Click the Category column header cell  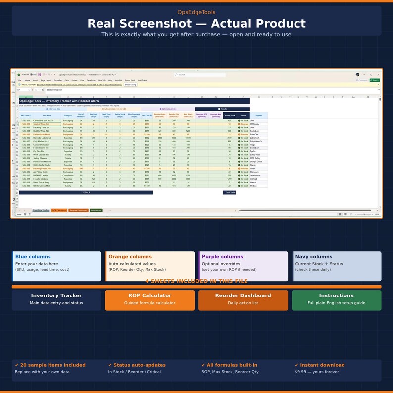point(68,115)
